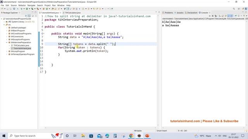Expand the tihConditionalPrograms package

click(7, 34)
